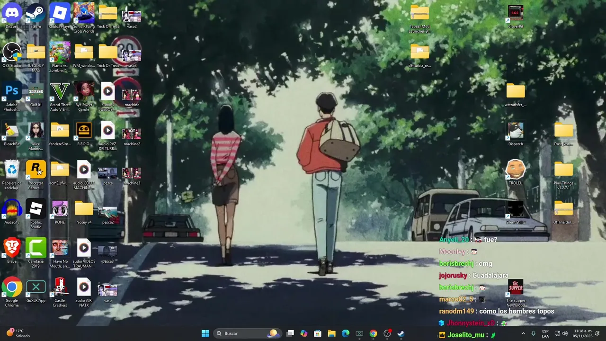Launch Brave browser desktop shortcut

[x=12, y=251]
